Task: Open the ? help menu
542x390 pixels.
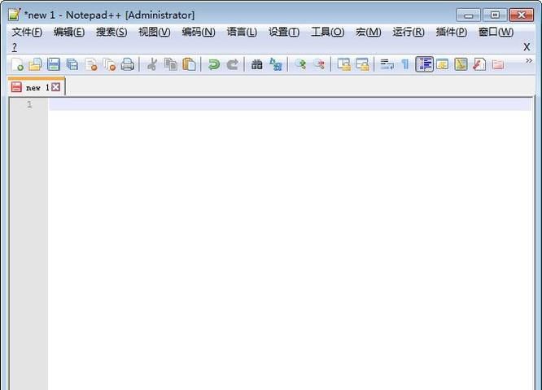Action: 14,47
